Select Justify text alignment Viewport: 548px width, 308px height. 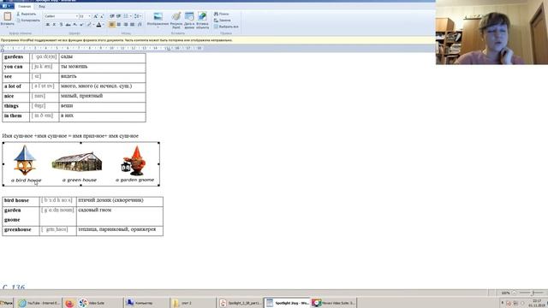[x=132, y=25]
